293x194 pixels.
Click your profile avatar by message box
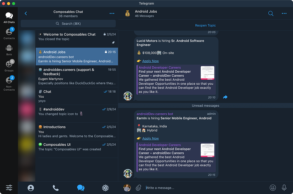coord(127,188)
